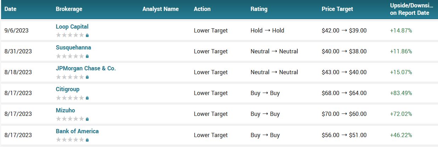Open the Susquehanna brokerage link
The image size is (438, 147).
(73, 47)
